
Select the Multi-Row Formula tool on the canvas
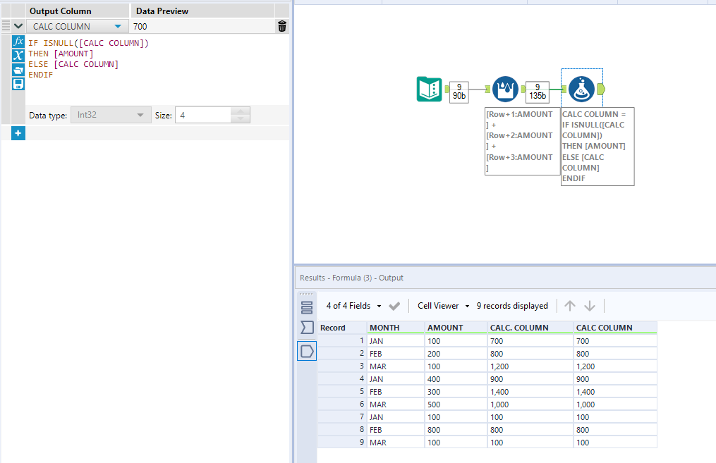[x=504, y=89]
